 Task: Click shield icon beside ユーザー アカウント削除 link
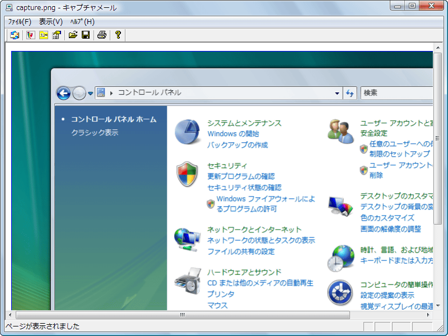pyautogui.click(x=363, y=170)
